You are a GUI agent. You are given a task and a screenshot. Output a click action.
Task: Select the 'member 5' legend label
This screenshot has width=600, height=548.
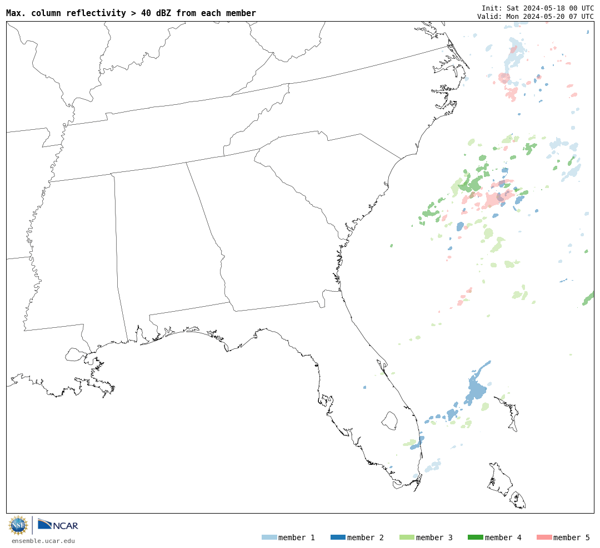point(572,537)
